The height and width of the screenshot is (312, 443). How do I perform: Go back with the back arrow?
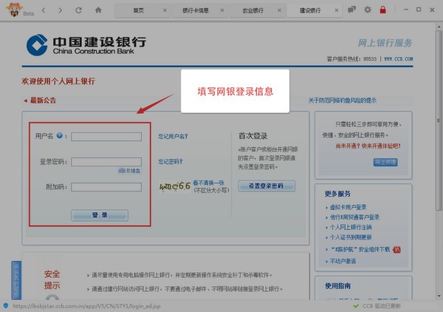pyautogui.click(x=44, y=10)
